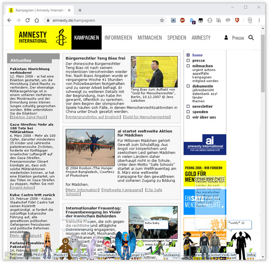Image resolution: width=269 pixels, height=263 pixels.
Task: Click the box next to wir über uns
Action: 188,117
